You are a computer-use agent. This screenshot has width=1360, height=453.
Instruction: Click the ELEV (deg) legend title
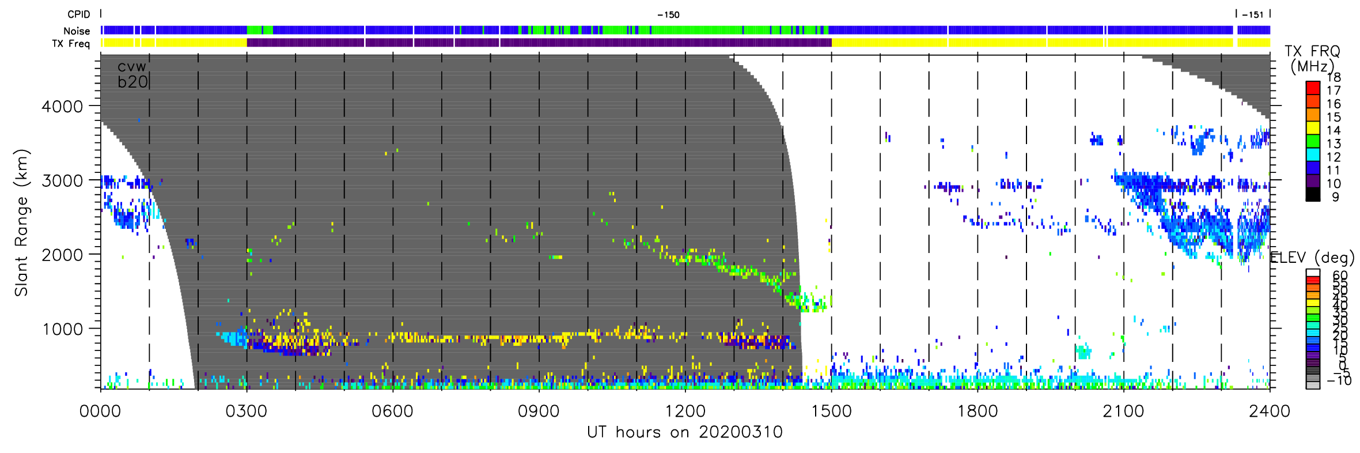click(x=1313, y=258)
